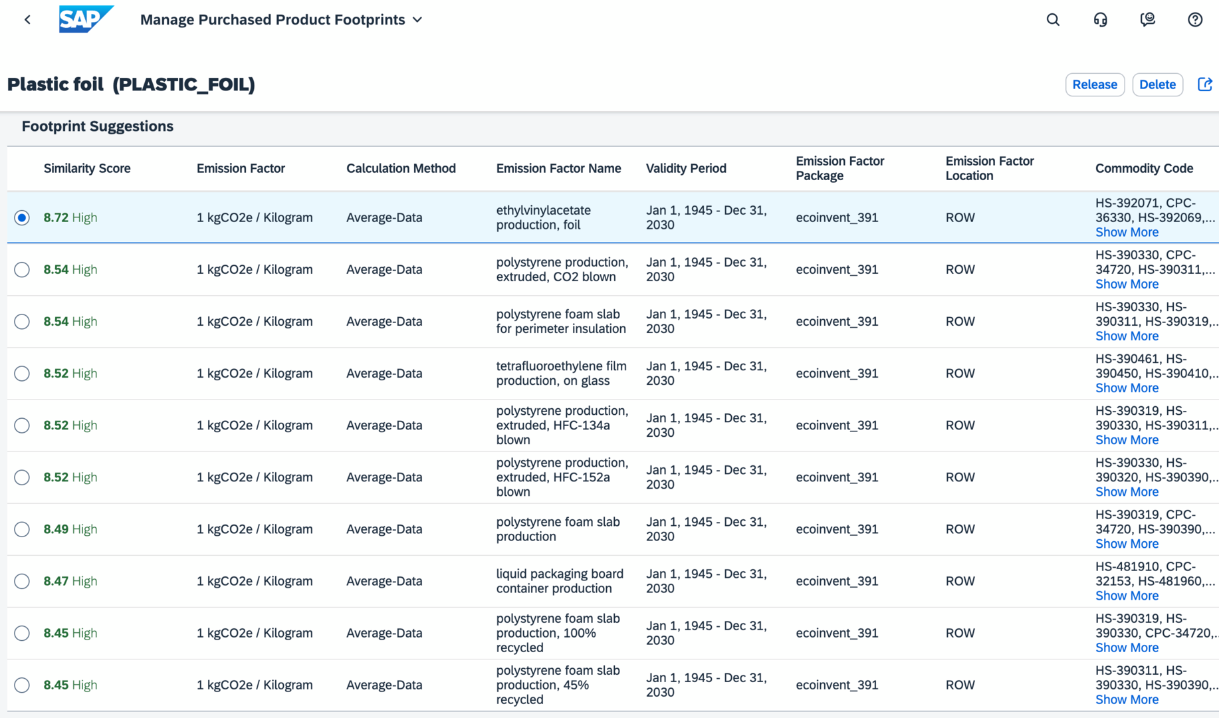The height and width of the screenshot is (718, 1219).
Task: Show More for liquid packaging board row
Action: (x=1127, y=595)
